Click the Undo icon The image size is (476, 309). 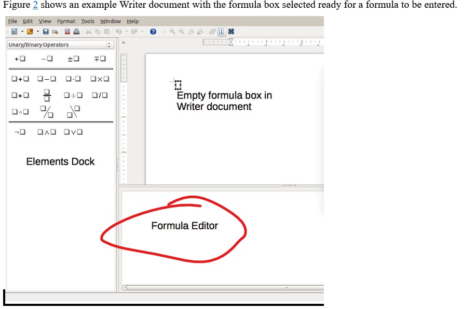point(119,32)
